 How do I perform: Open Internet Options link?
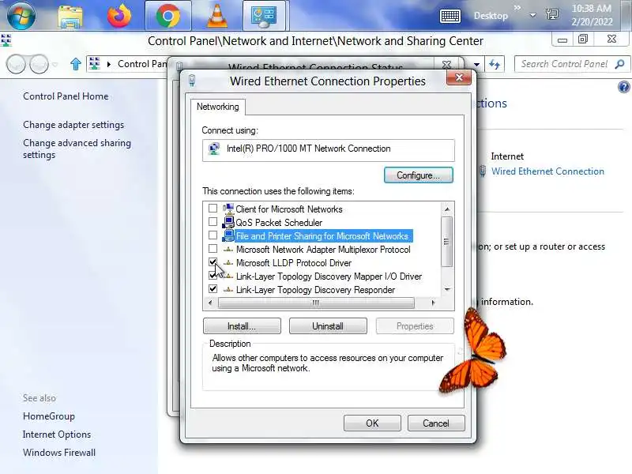(57, 434)
